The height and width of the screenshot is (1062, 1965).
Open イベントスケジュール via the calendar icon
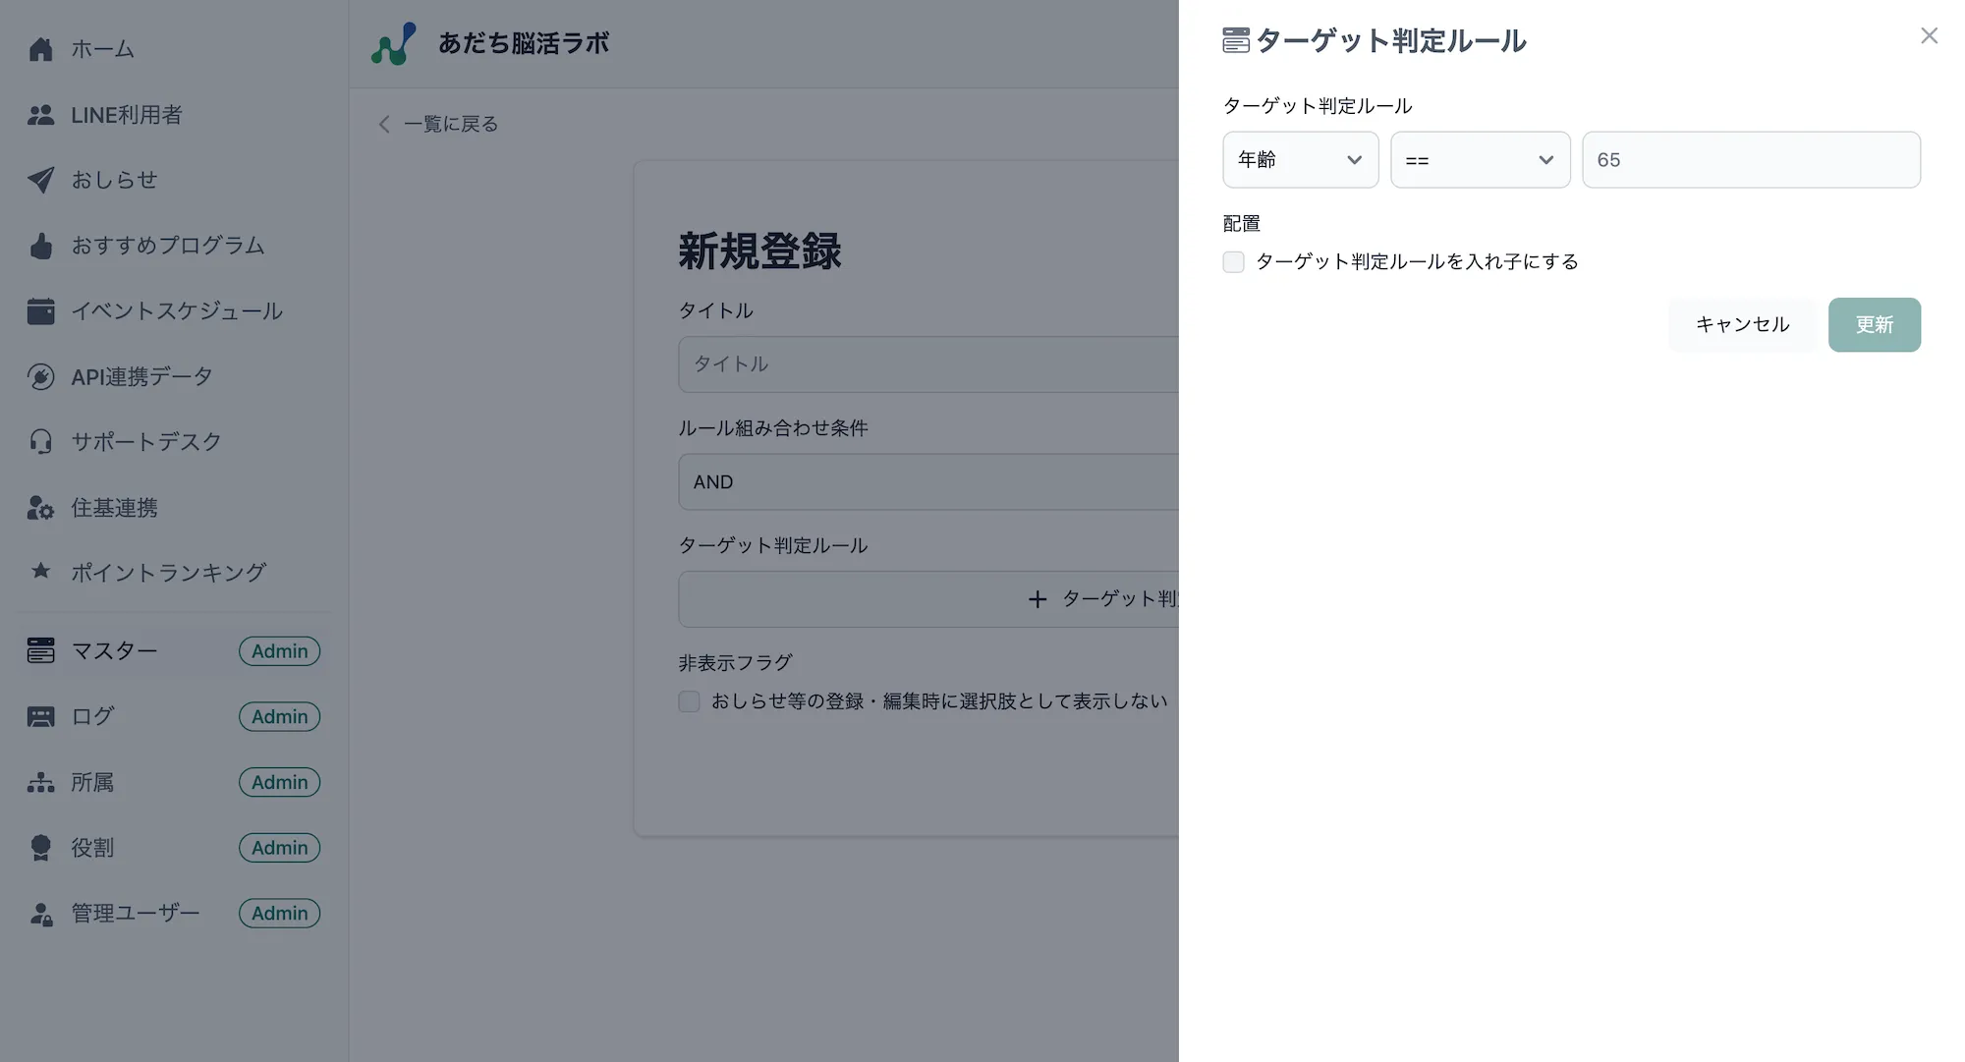[x=41, y=310]
